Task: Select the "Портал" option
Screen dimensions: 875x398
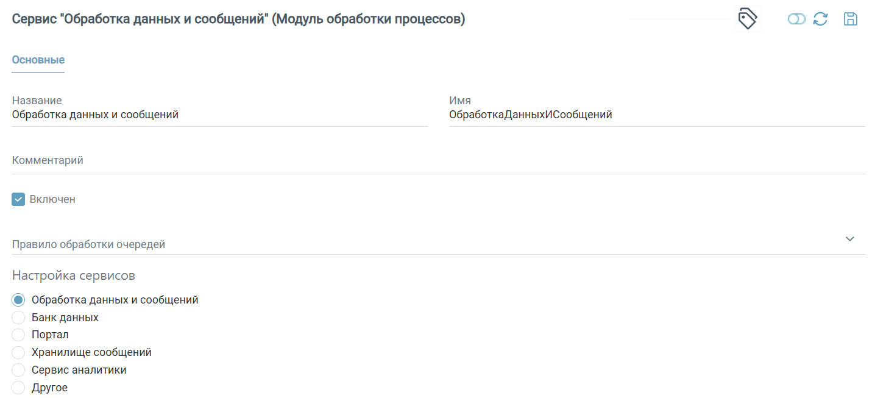Action: [18, 335]
